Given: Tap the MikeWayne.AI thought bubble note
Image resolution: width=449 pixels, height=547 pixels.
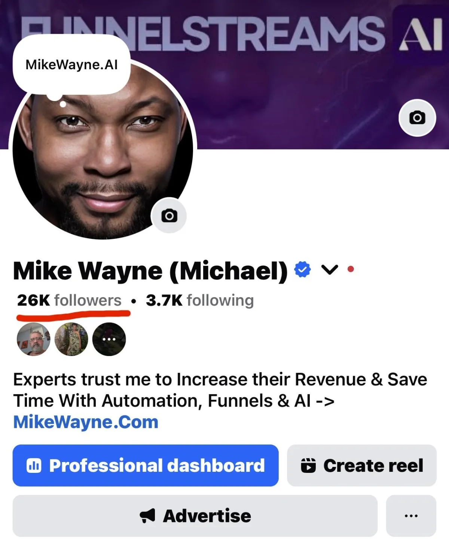Looking at the screenshot, I should pos(71,65).
